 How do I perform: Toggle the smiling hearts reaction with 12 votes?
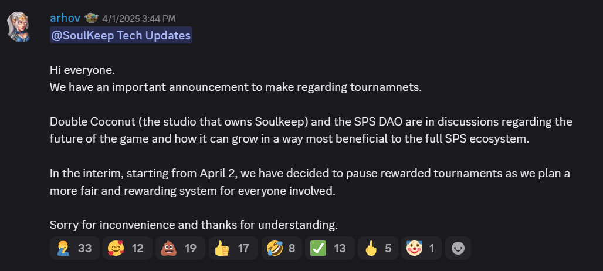pos(127,248)
